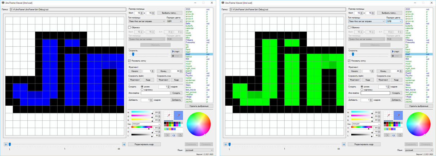Select blue right-click eyedropper in left window

pyautogui.click(x=178, y=115)
